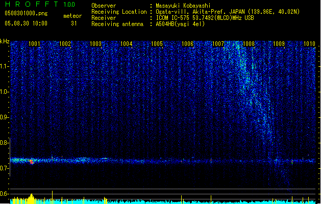Viewport: 321px width, 204px height.
Task: Click the Receiving antenna label
Action: pos(117,24)
